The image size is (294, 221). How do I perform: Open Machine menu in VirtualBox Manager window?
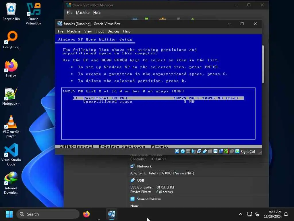click(83, 13)
